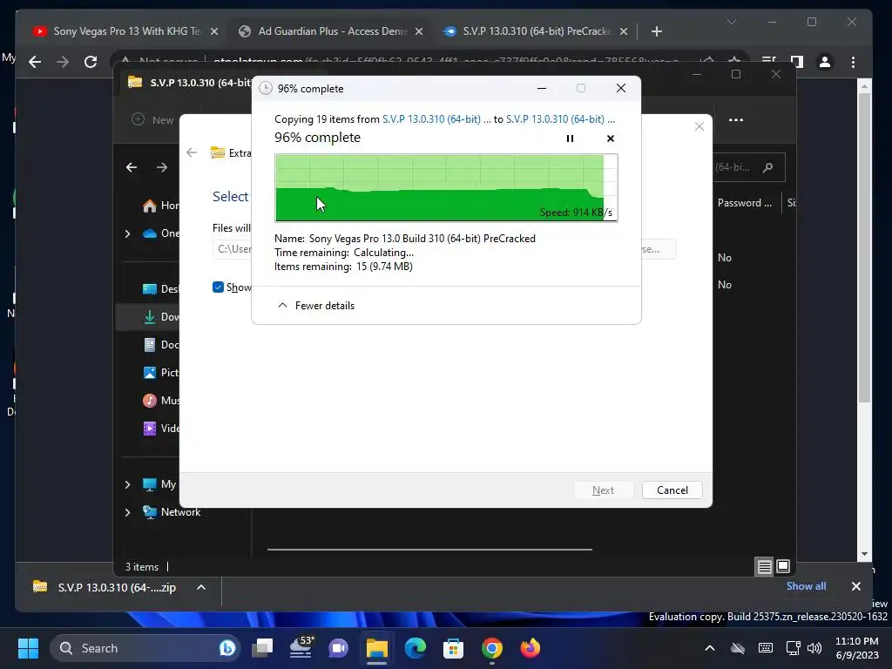Image resolution: width=892 pixels, height=669 pixels.
Task: Click the File Explorer search icon
Action: coord(768,167)
